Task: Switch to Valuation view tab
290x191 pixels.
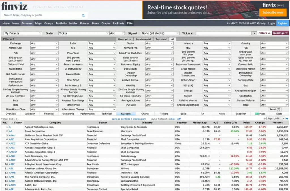Action: click(30, 114)
